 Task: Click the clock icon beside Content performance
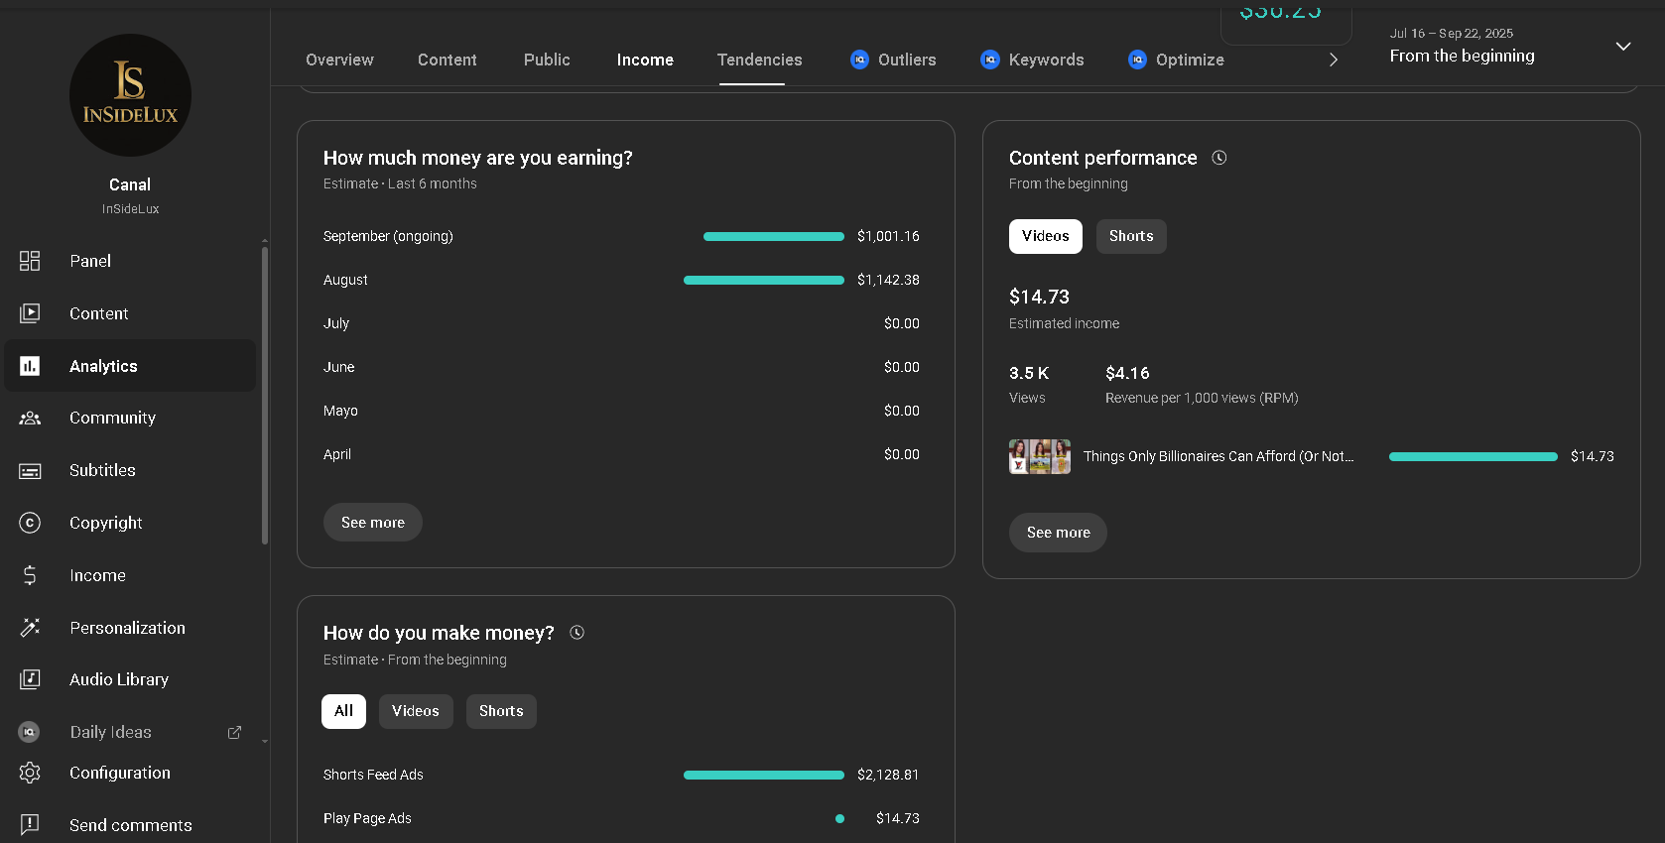point(1219,158)
